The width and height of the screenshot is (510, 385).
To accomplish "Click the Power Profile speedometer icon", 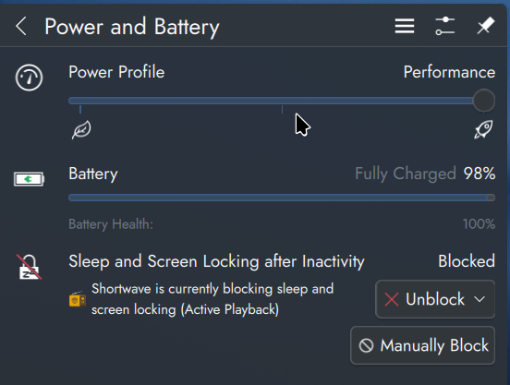I will (x=29, y=78).
